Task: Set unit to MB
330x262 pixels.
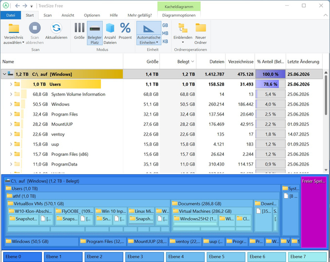Action: (x=165, y=33)
